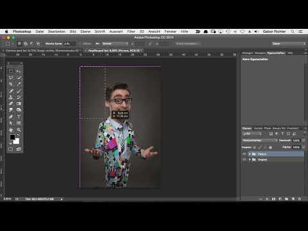308x231 pixels.
Task: Click the Subtract from Selection icon
Action: pos(31,44)
